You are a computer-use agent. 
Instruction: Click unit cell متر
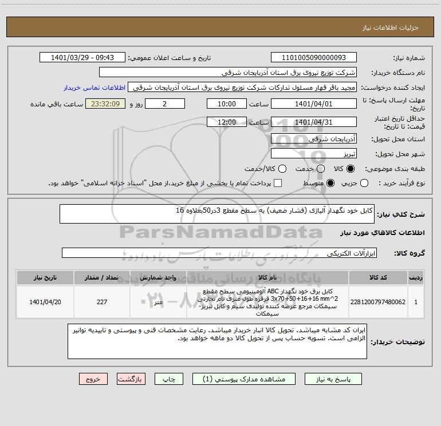(x=158, y=302)
